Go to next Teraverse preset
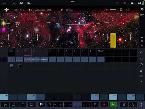Screen dimensions: 145x109 (x=62, y=10)
